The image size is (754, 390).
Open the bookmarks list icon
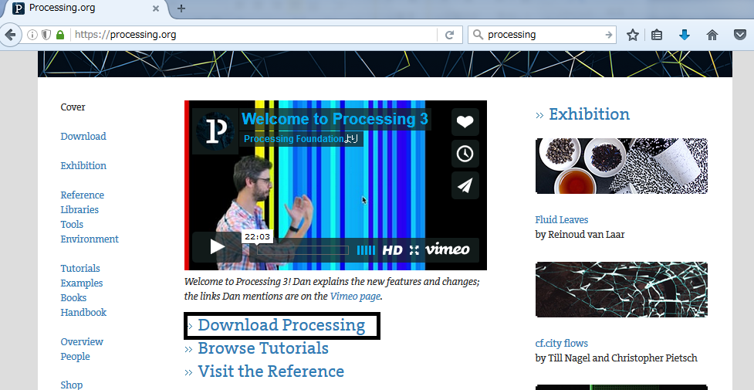[657, 35]
